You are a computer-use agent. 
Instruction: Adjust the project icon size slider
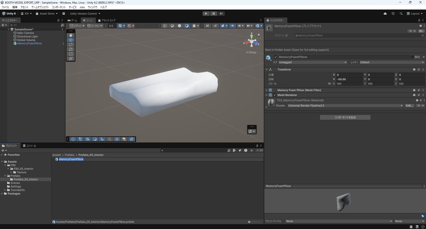coord(254,222)
